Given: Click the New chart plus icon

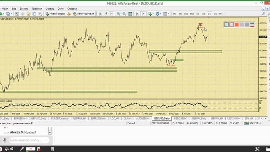Looking at the screenshot, I should coord(1,14).
